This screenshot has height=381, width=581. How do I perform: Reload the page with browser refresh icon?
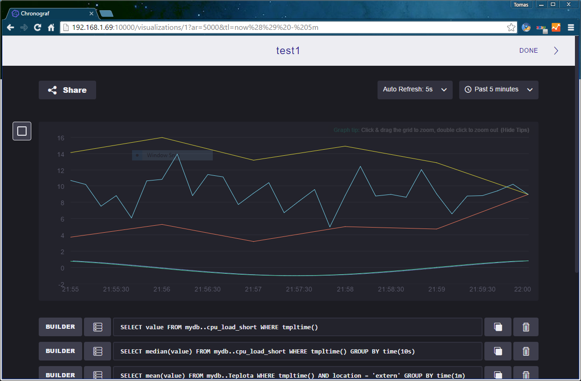tap(37, 28)
